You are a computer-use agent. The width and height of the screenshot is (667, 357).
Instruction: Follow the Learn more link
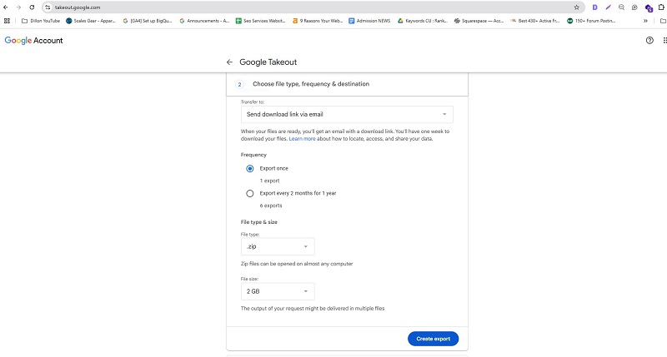click(303, 139)
